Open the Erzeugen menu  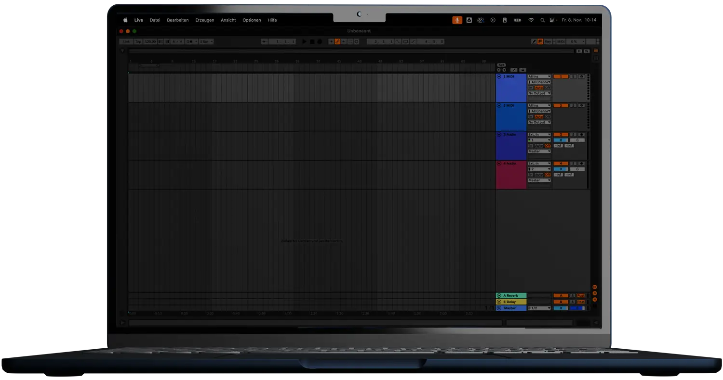[x=204, y=20]
